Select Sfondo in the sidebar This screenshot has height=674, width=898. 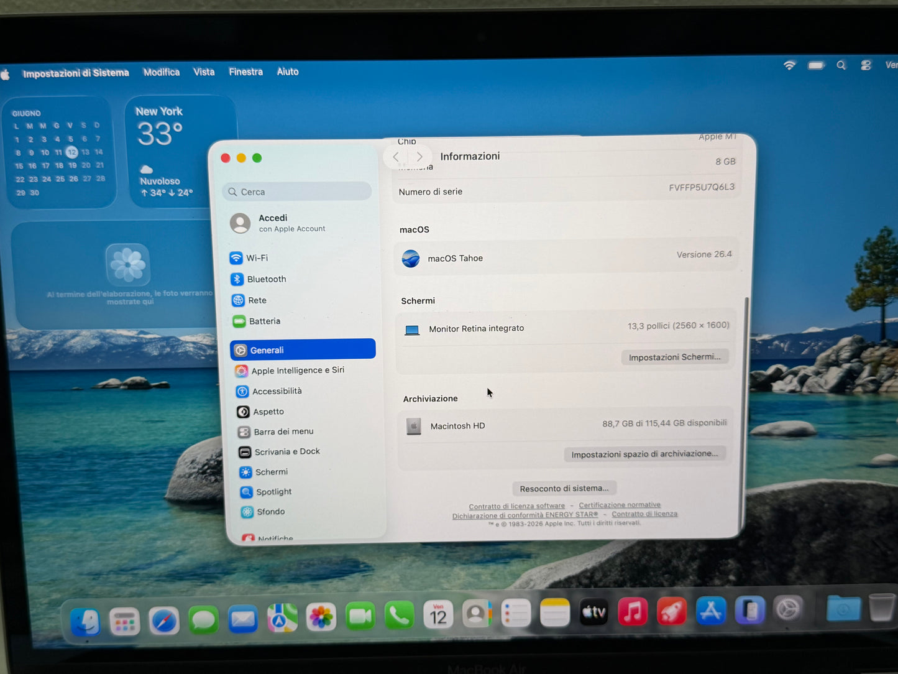point(263,512)
